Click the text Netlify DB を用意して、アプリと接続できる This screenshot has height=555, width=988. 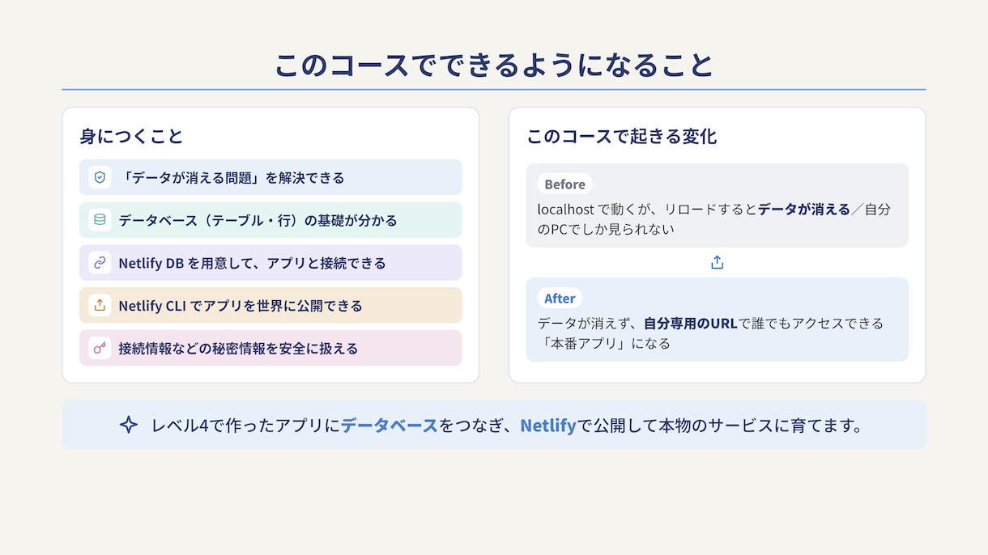(x=252, y=263)
